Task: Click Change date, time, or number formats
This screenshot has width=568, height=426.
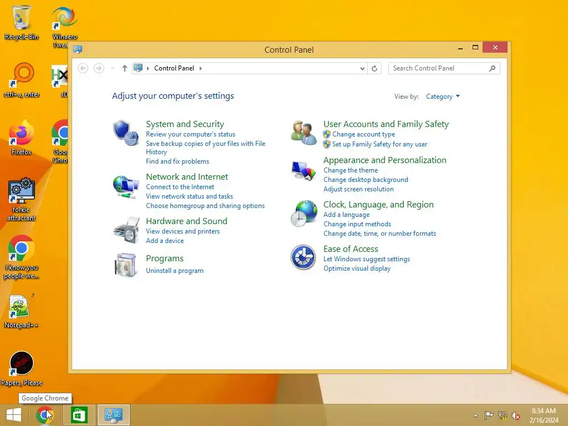Action: click(x=379, y=234)
